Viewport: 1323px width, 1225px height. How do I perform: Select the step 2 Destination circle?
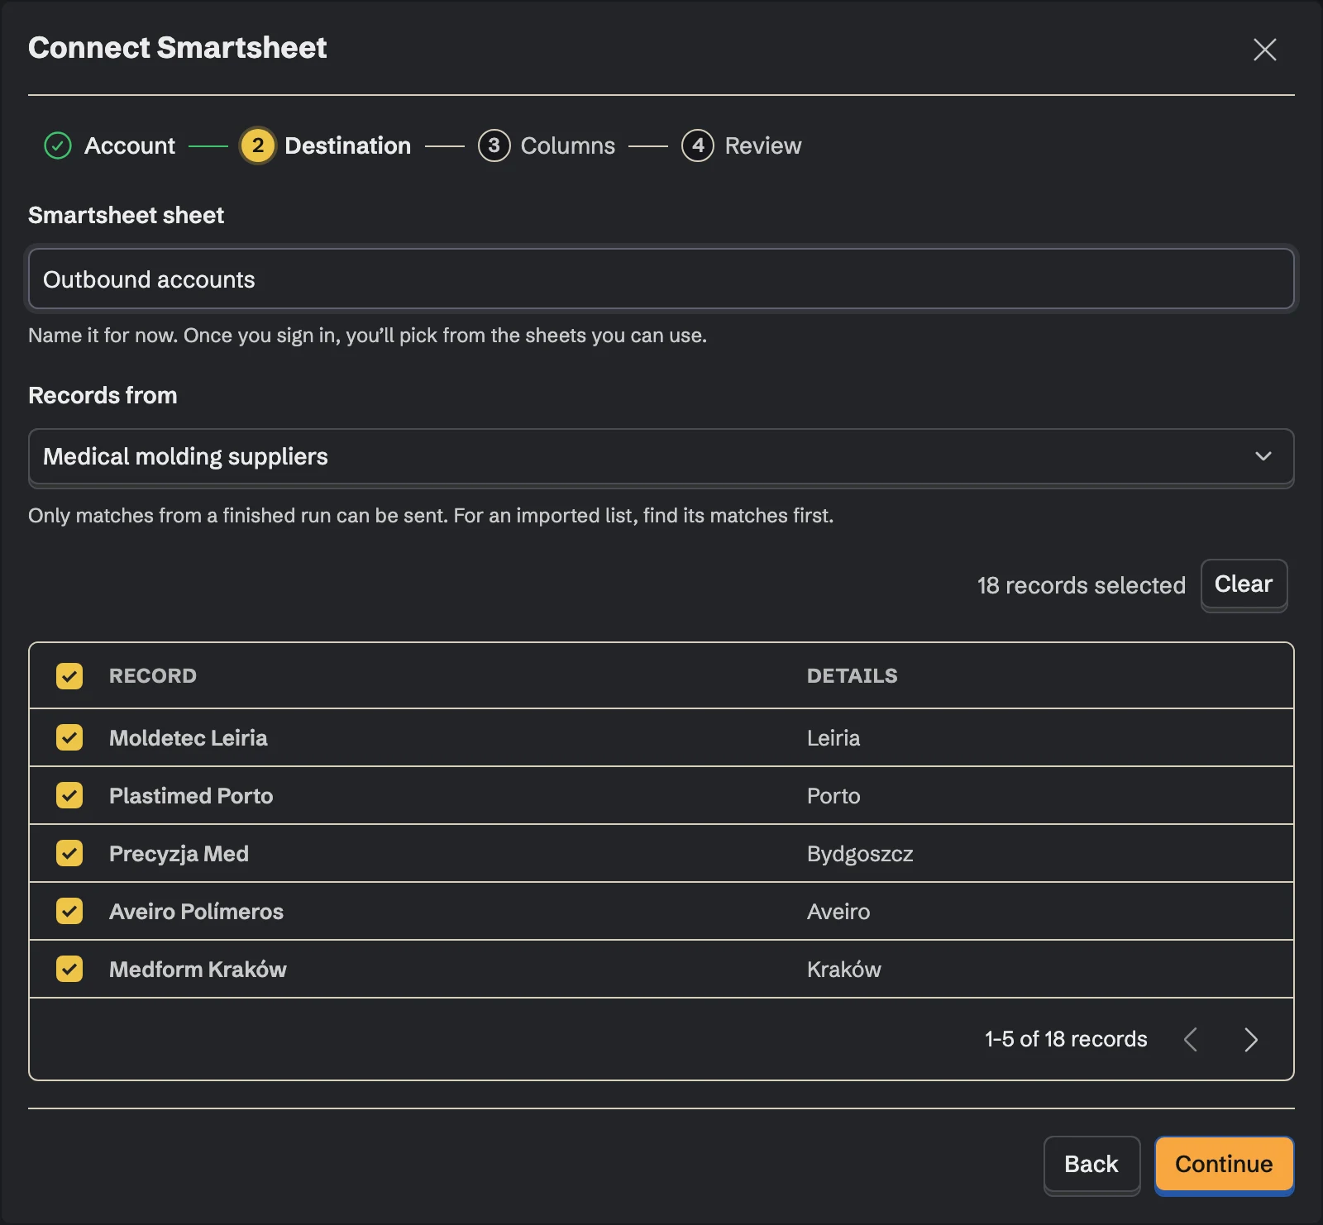point(258,145)
